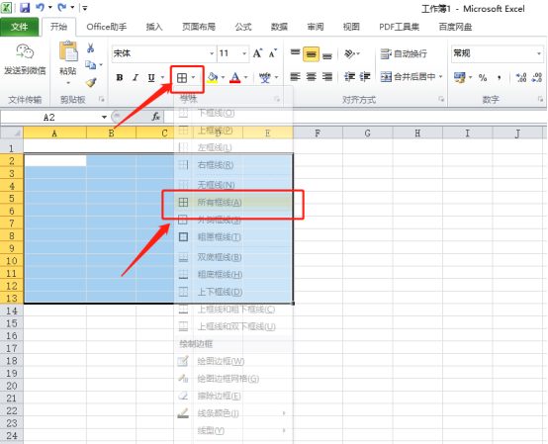Click the Undo arrow icon
The width and height of the screenshot is (548, 444).
click(40, 7)
